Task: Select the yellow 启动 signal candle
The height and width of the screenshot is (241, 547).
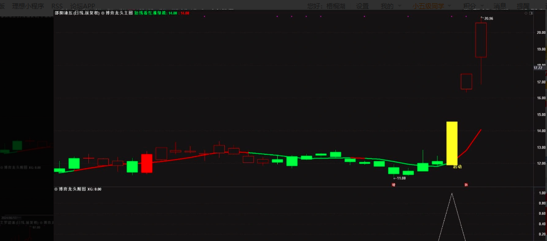Action: [452, 143]
